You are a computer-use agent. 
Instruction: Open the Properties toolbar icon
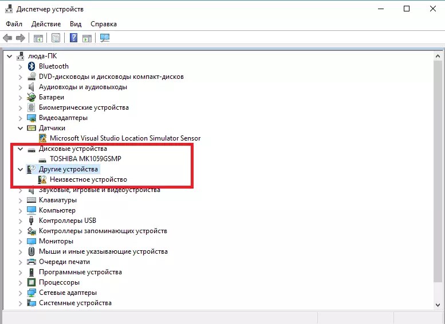pos(56,38)
